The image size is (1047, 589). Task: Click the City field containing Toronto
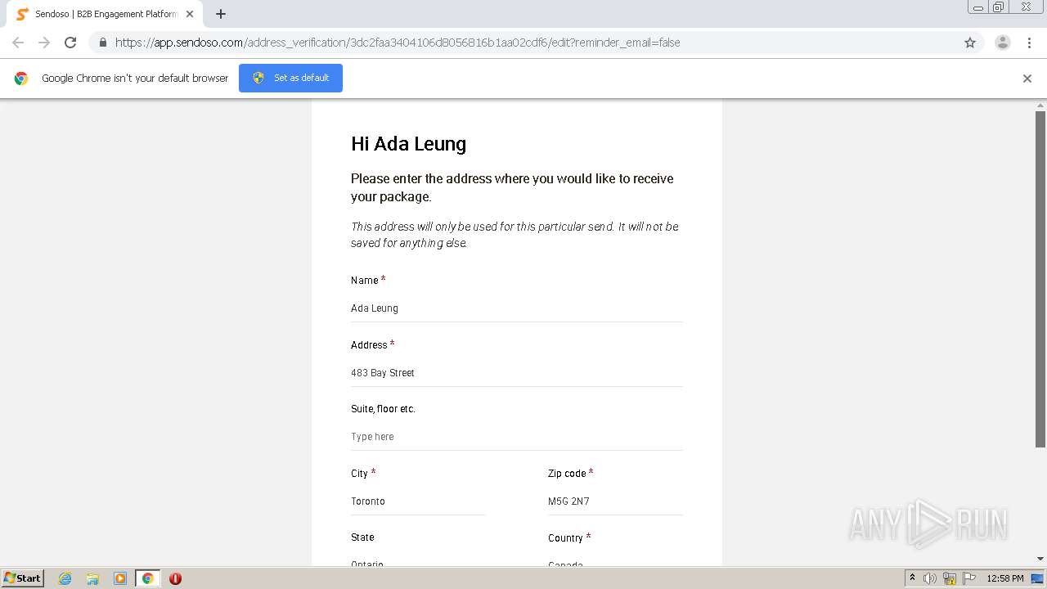418,501
